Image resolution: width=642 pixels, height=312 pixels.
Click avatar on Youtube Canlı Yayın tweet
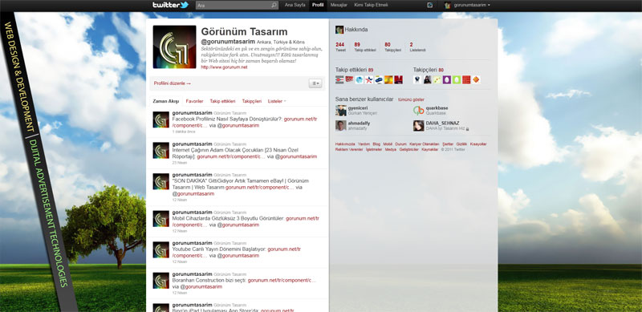coord(161,249)
